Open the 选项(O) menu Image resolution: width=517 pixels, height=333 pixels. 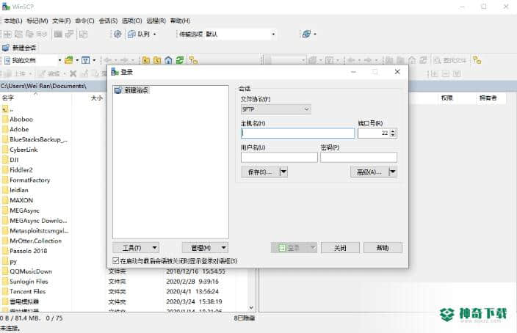(132, 21)
